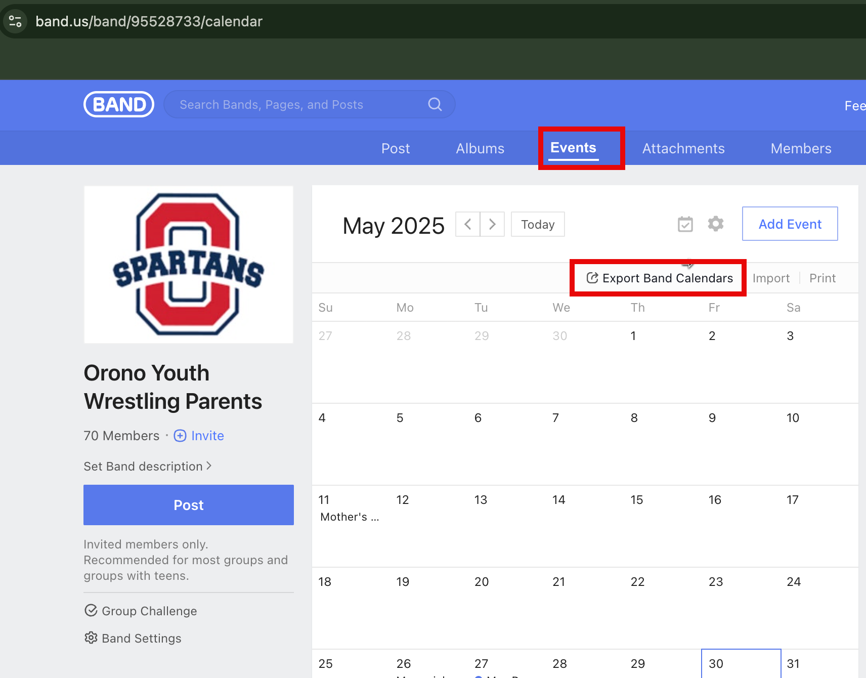The height and width of the screenshot is (678, 866).
Task: Select May 23 in the calendar
Action: click(x=741, y=608)
